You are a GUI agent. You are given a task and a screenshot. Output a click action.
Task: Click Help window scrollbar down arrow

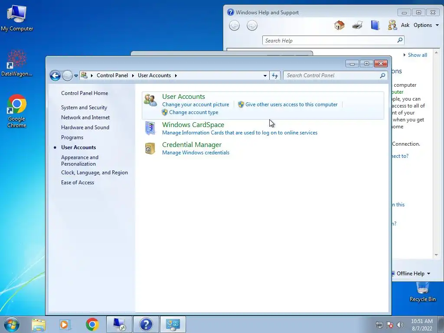[436, 255]
